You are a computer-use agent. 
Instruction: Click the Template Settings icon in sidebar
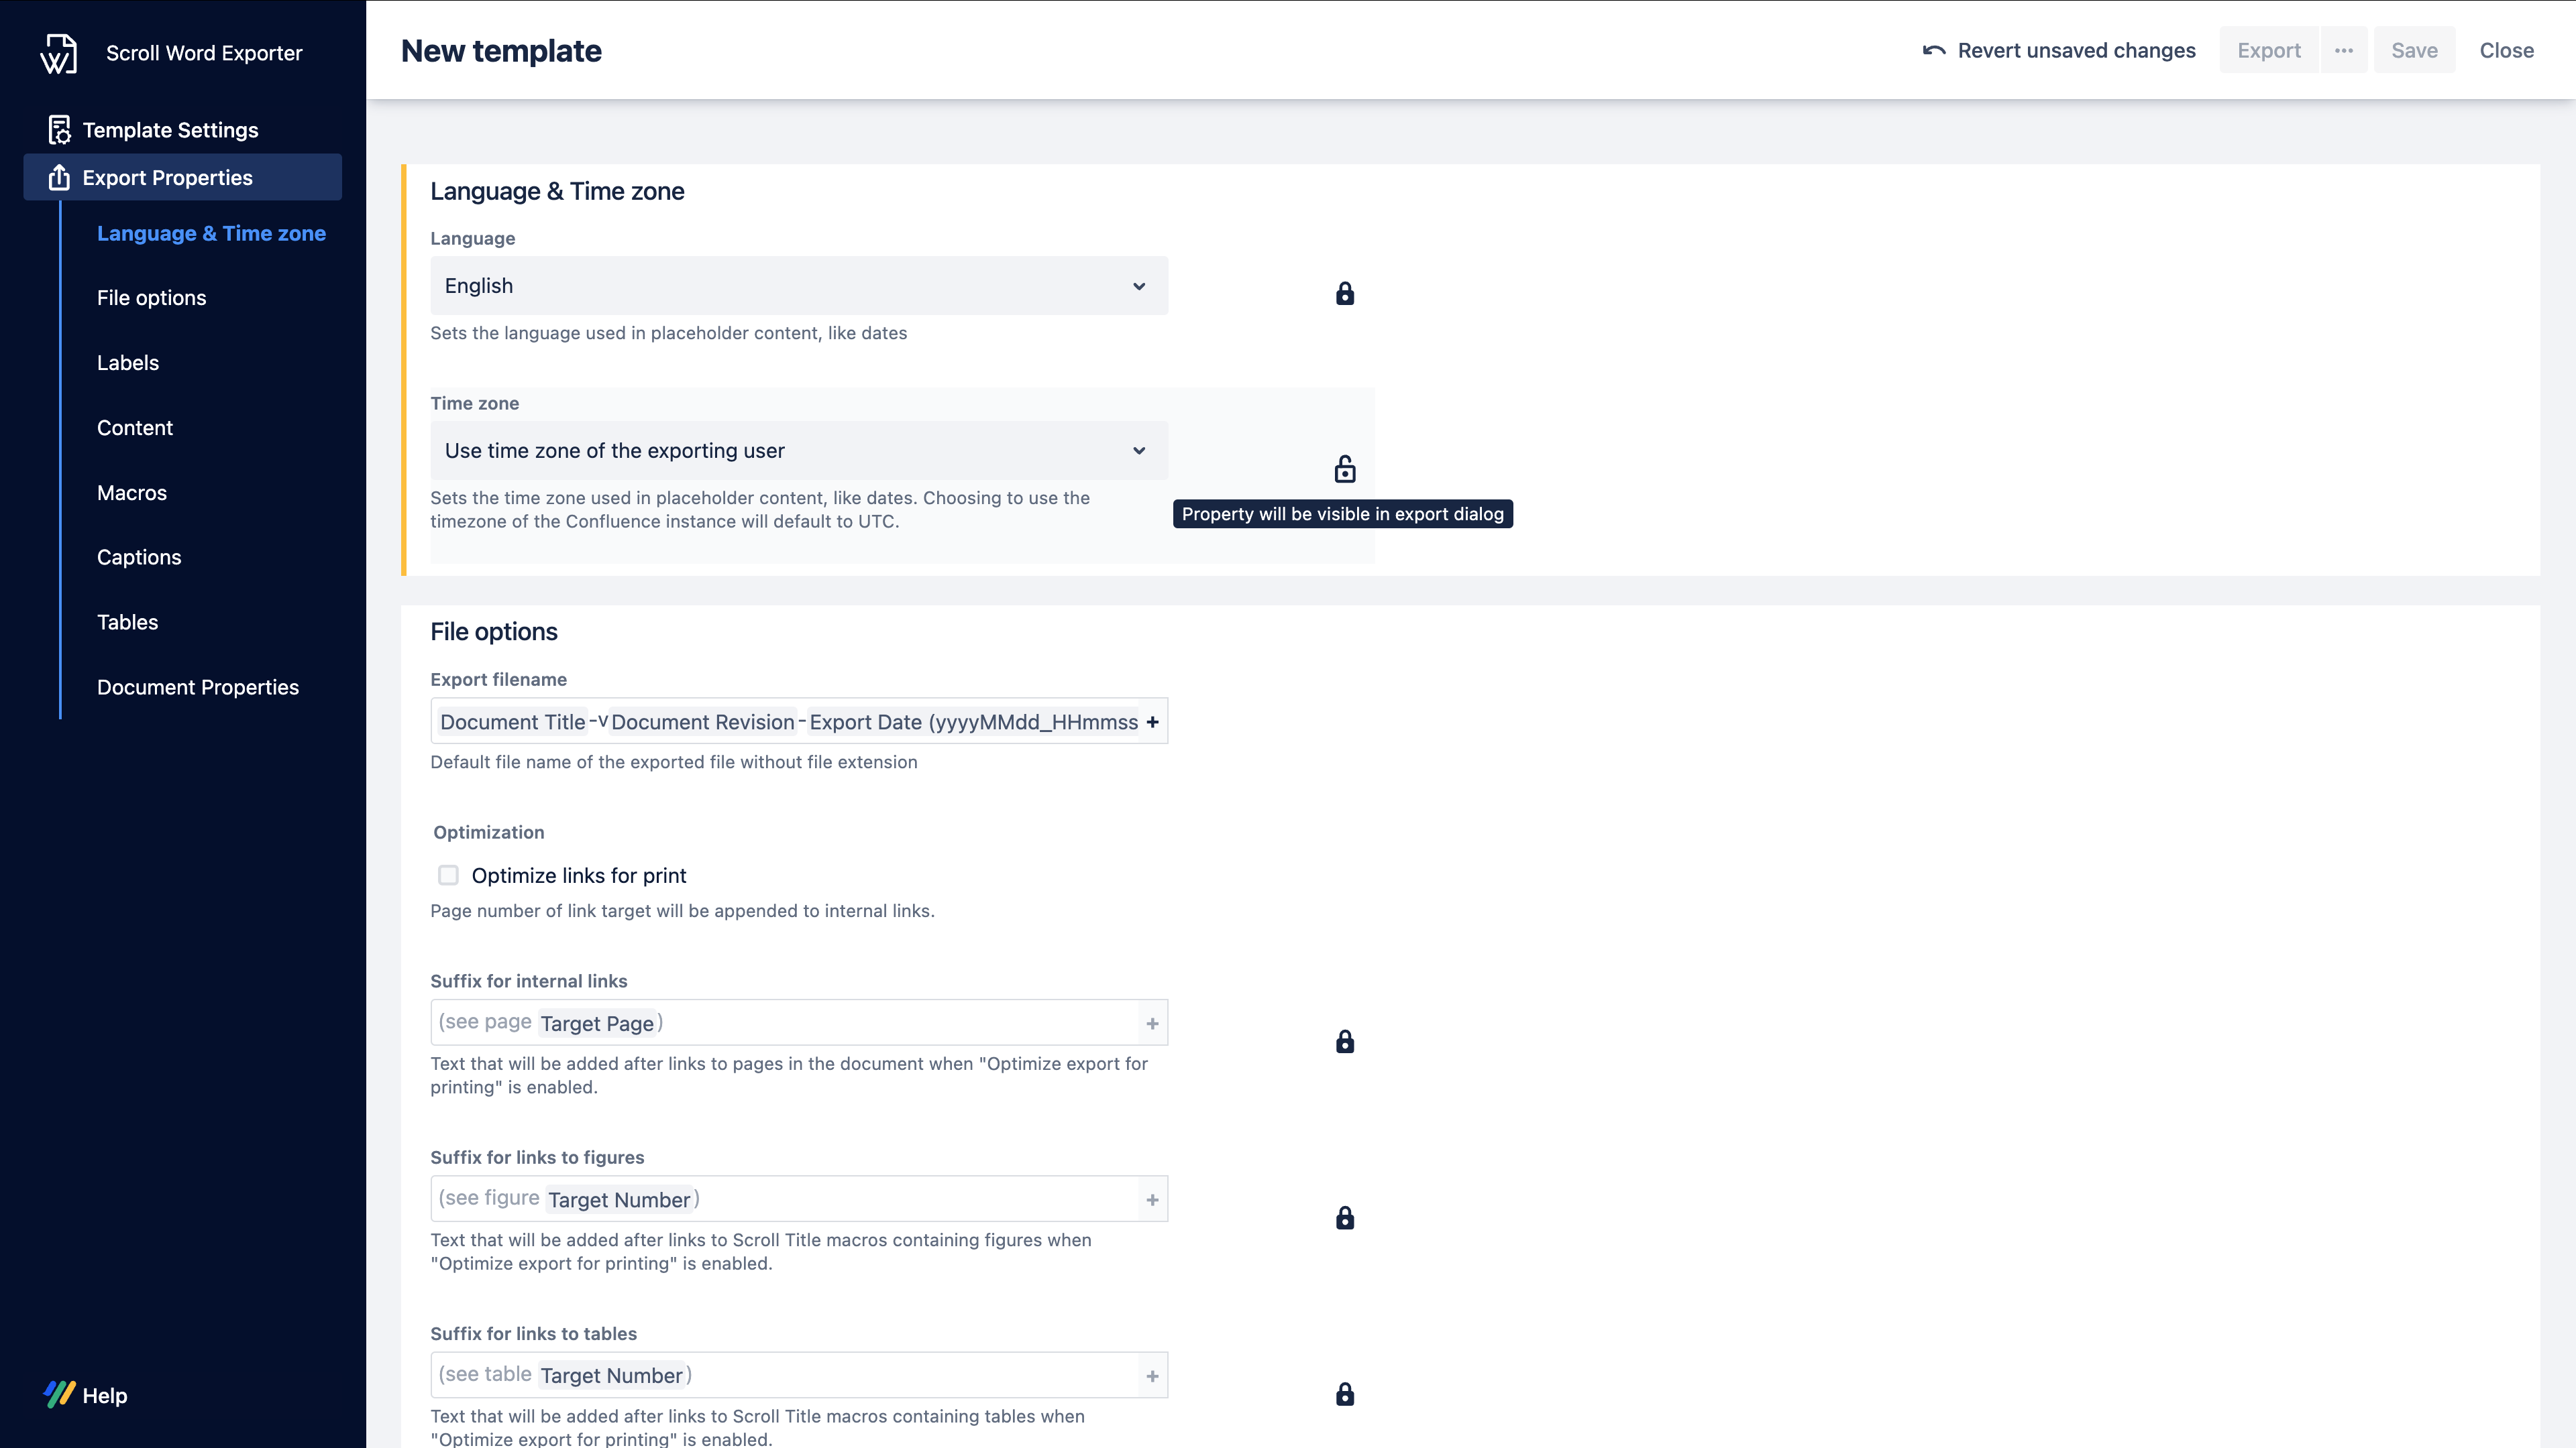point(59,130)
